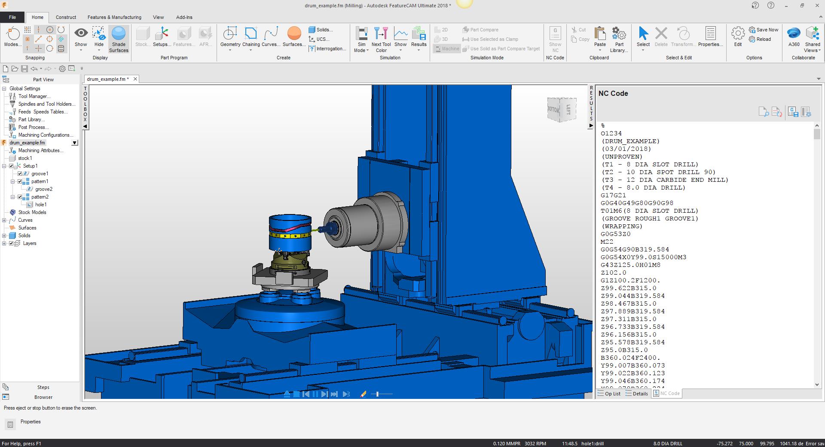Expand the Solids tree node
This screenshot has width=825, height=447.
(4, 236)
